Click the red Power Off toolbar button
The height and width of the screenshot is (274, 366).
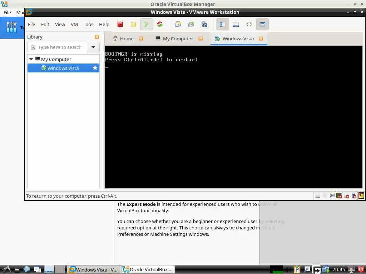click(120, 24)
